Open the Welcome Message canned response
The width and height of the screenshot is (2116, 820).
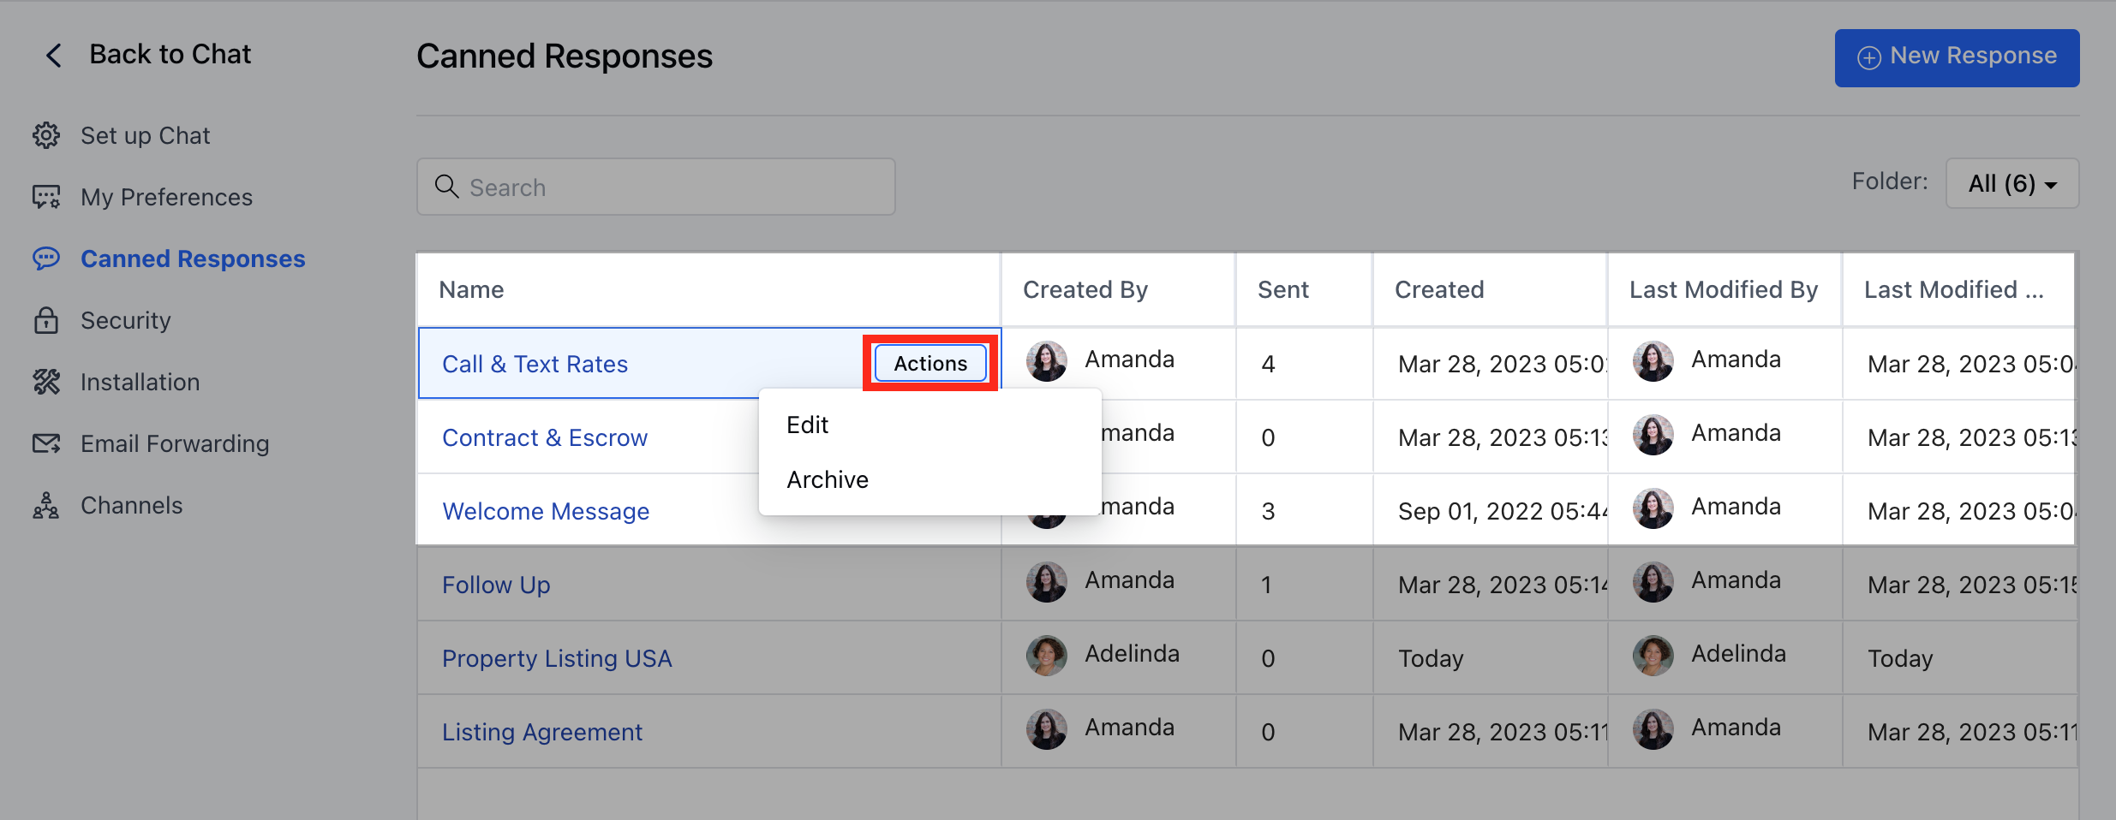(545, 510)
